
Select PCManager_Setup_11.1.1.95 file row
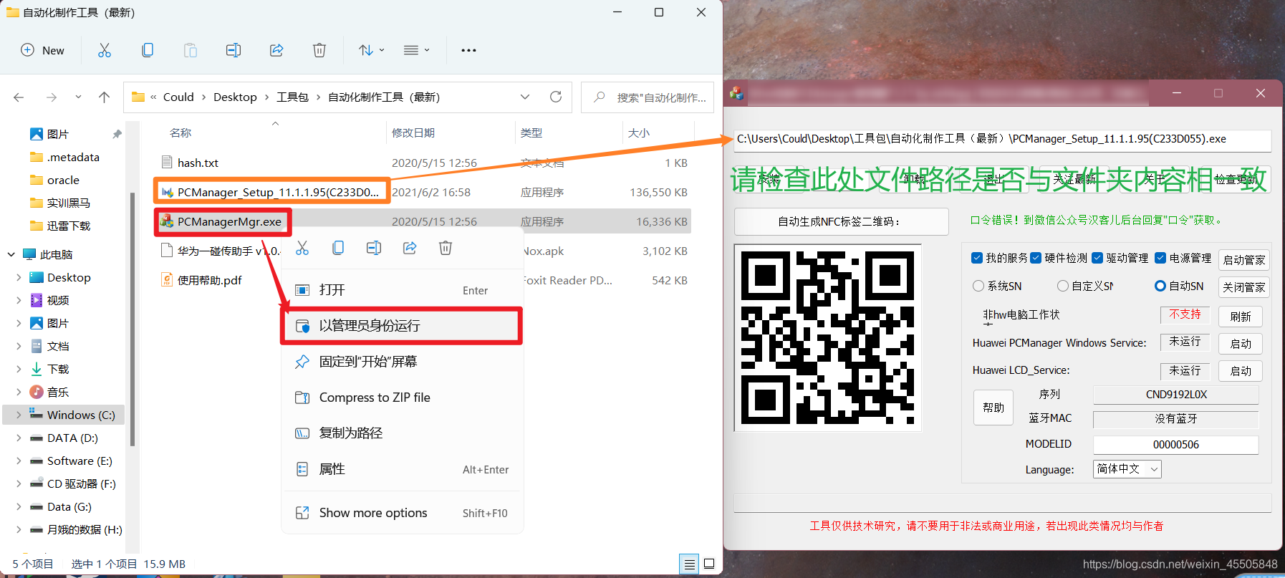point(423,192)
